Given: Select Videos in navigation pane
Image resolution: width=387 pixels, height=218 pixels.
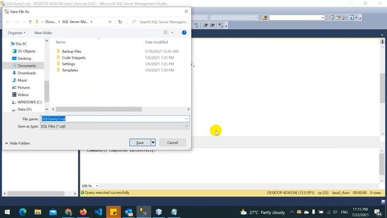Looking at the screenshot, I should click(23, 94).
